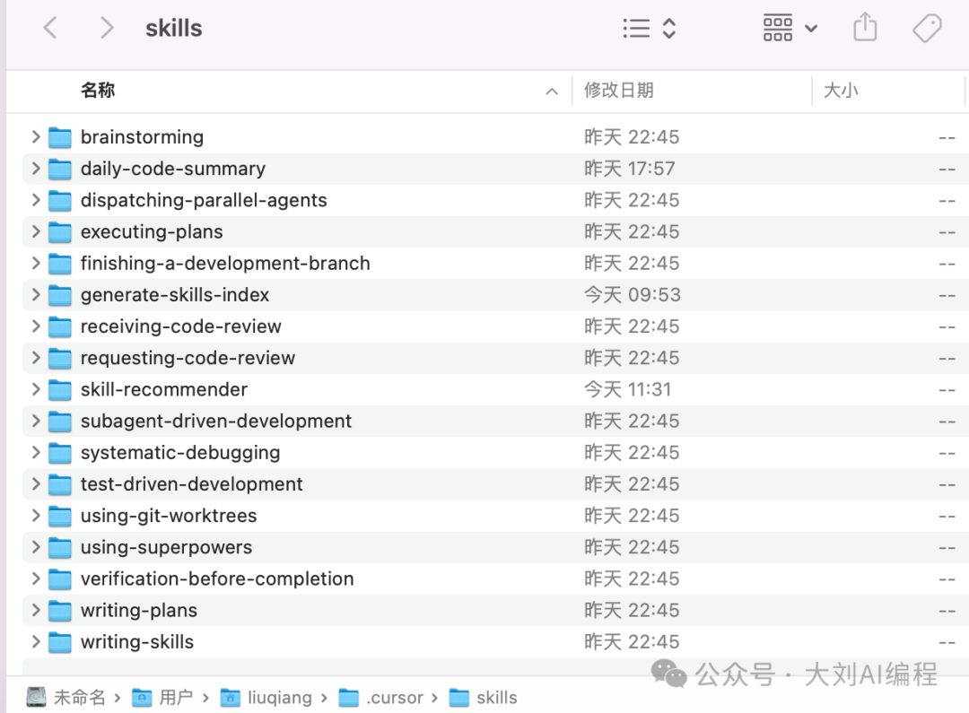Click the Forward navigation arrow
Image resolution: width=969 pixels, height=713 pixels.
point(107,29)
